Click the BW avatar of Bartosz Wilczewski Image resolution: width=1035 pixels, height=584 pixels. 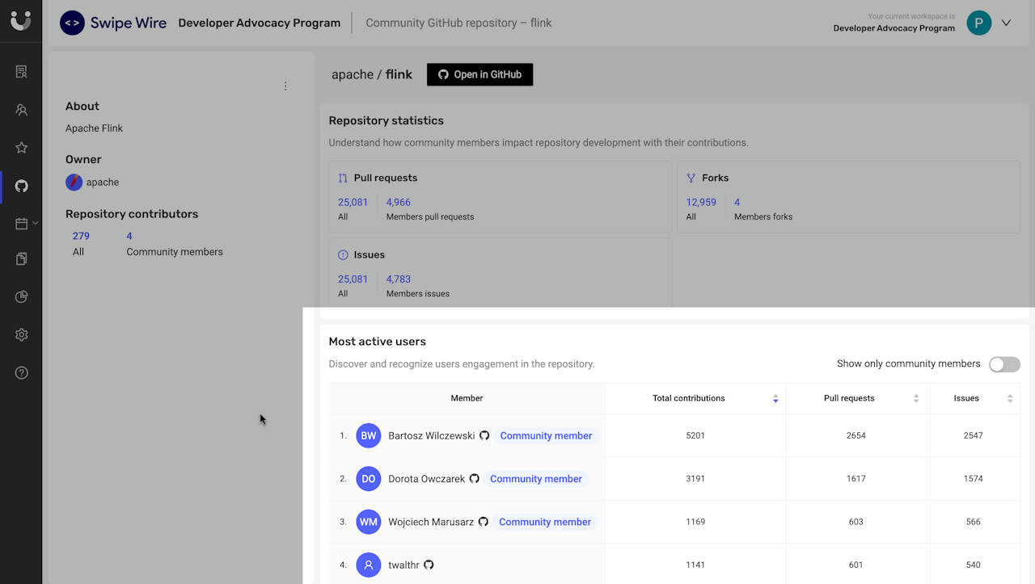pyautogui.click(x=368, y=435)
